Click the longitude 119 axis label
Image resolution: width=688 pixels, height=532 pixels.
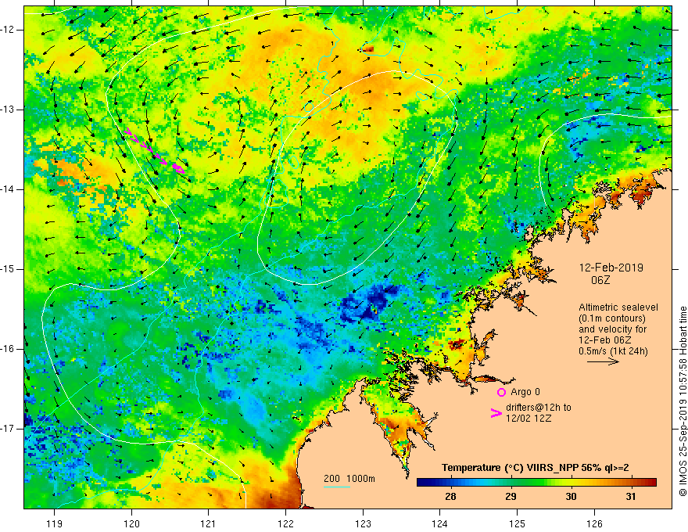[55, 523]
